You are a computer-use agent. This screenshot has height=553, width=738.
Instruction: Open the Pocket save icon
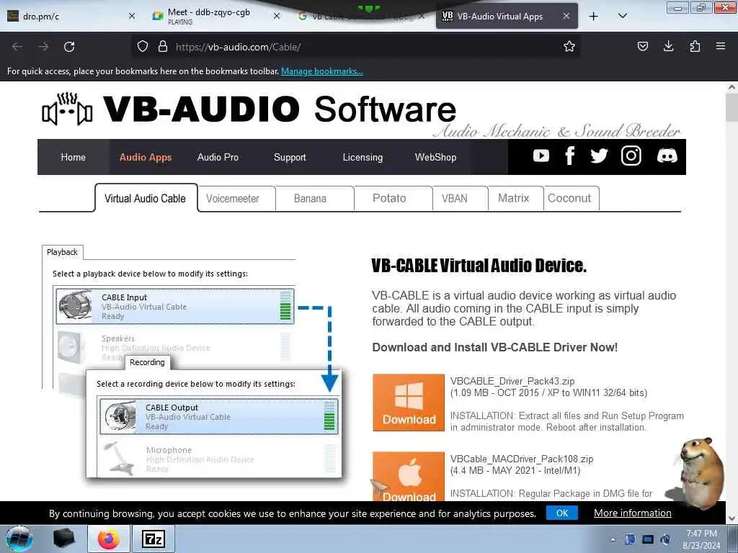pyautogui.click(x=642, y=46)
